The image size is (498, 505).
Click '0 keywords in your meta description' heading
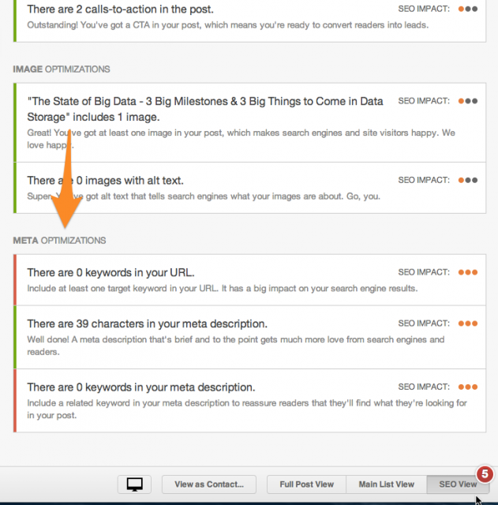click(141, 387)
